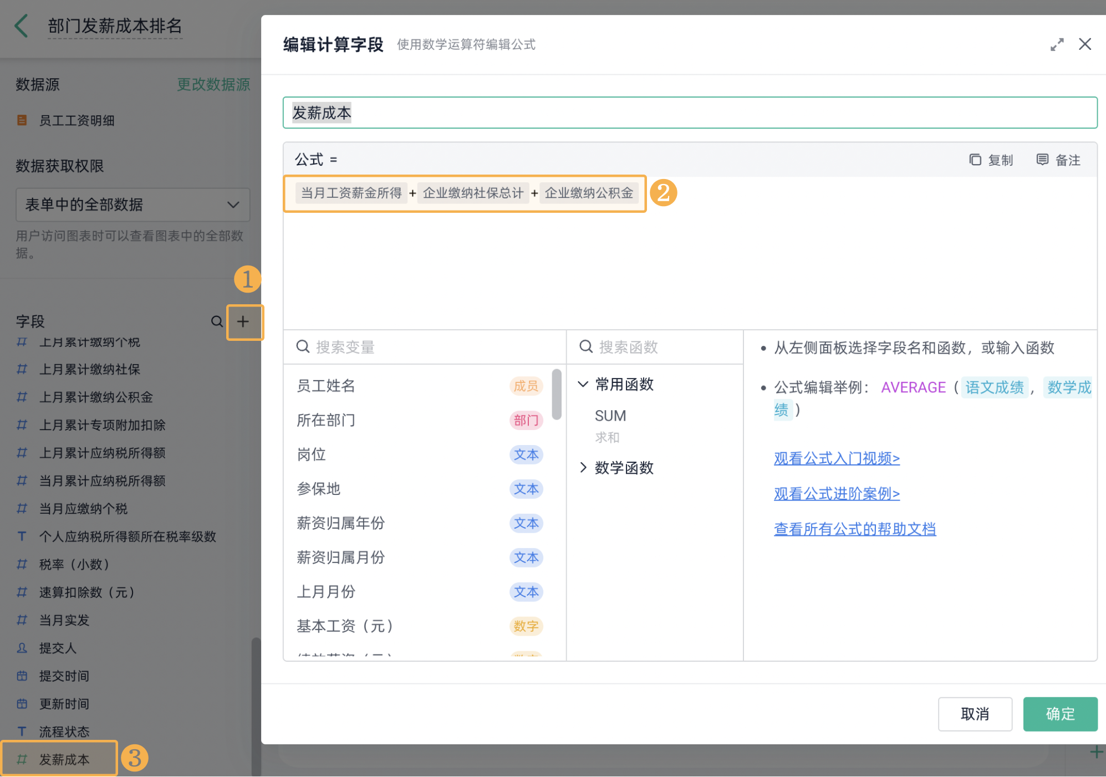The height and width of the screenshot is (777, 1106).
Task: Close the edit calculated field dialog
Action: [1085, 44]
